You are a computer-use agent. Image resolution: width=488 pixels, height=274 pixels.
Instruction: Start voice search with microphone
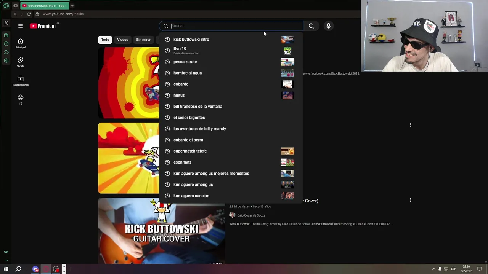tap(329, 26)
